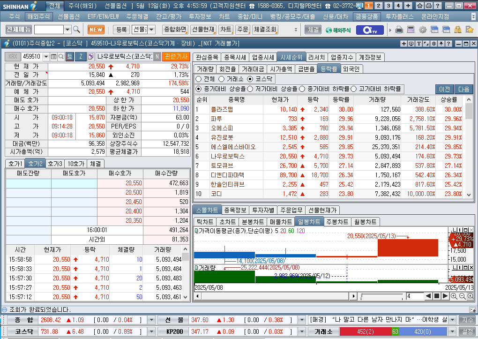Click the status bar icon at bottom right

tap(472, 310)
